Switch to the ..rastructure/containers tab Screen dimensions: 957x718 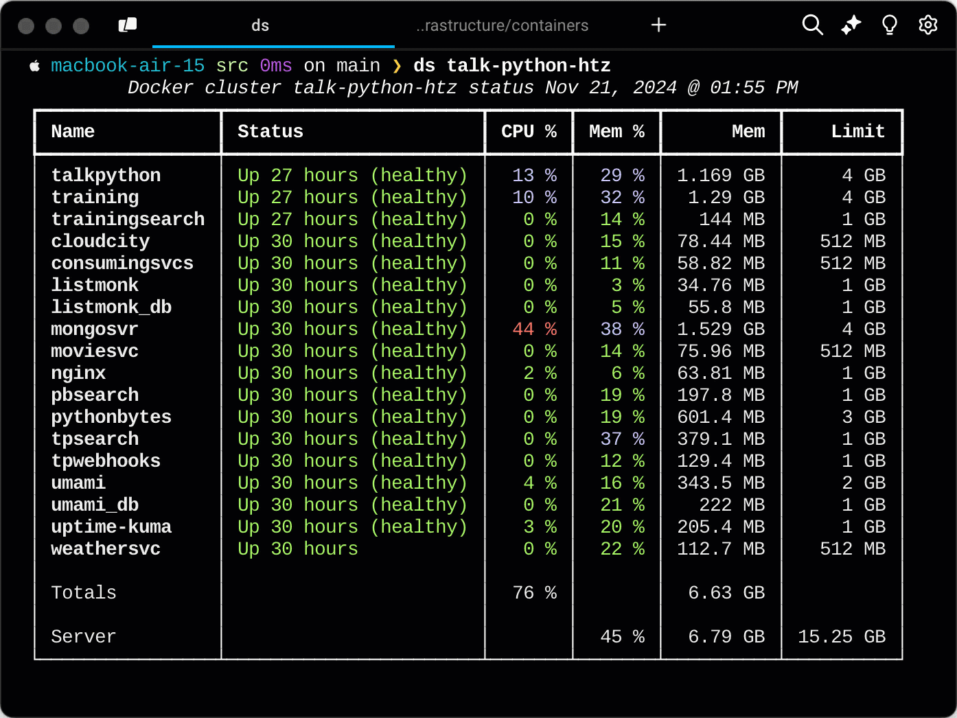(x=503, y=25)
